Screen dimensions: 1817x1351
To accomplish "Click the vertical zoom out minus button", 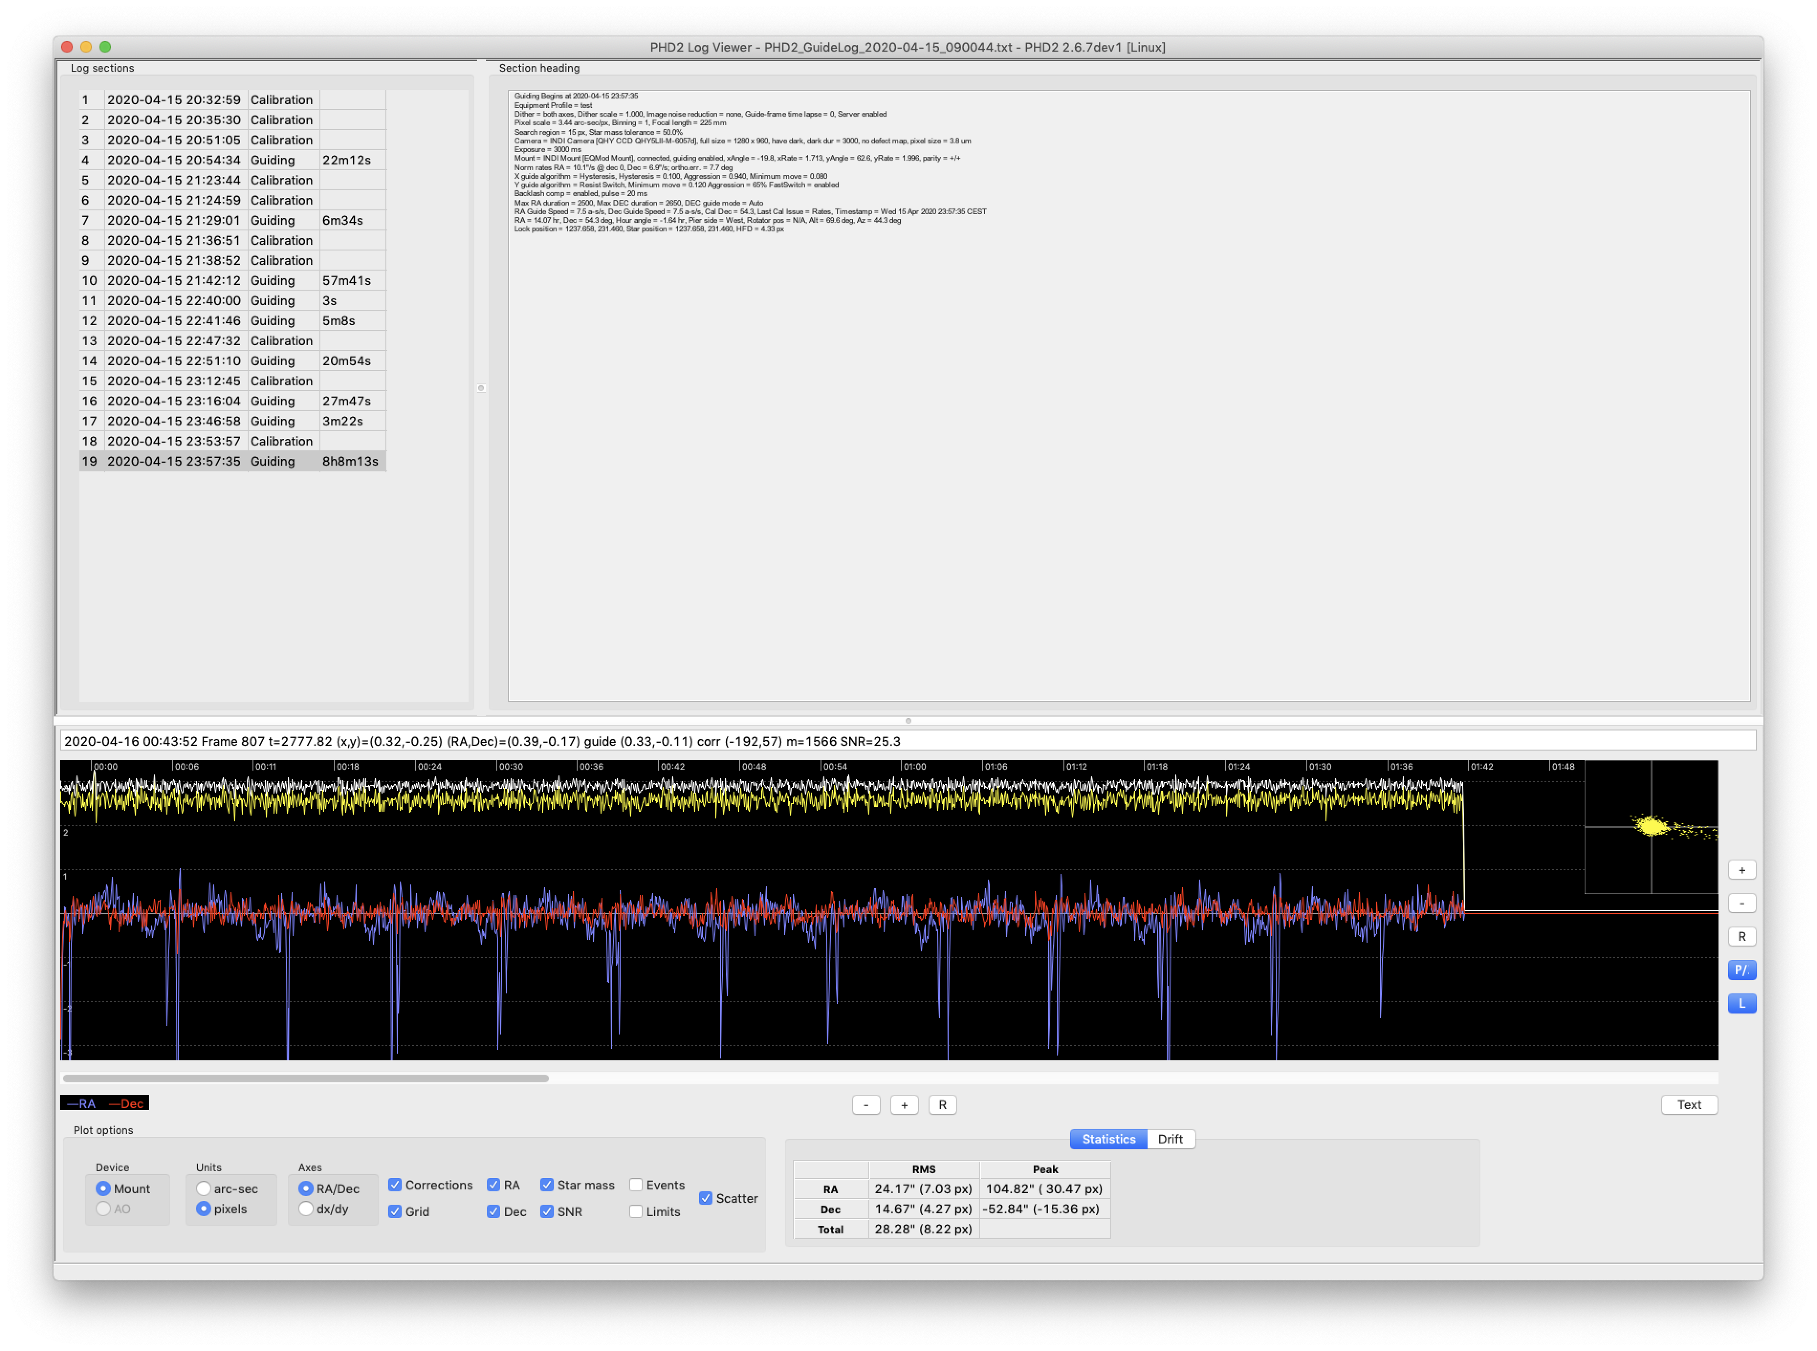I will pos(1741,904).
